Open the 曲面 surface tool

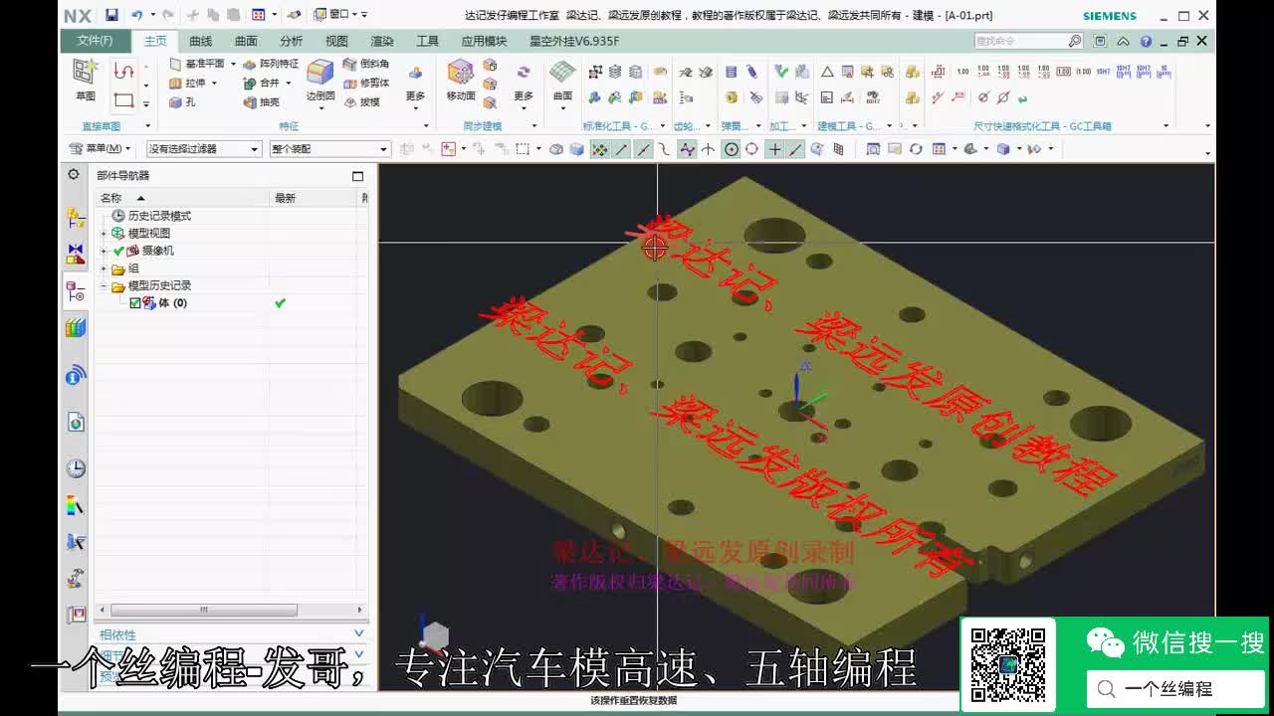[x=562, y=80]
